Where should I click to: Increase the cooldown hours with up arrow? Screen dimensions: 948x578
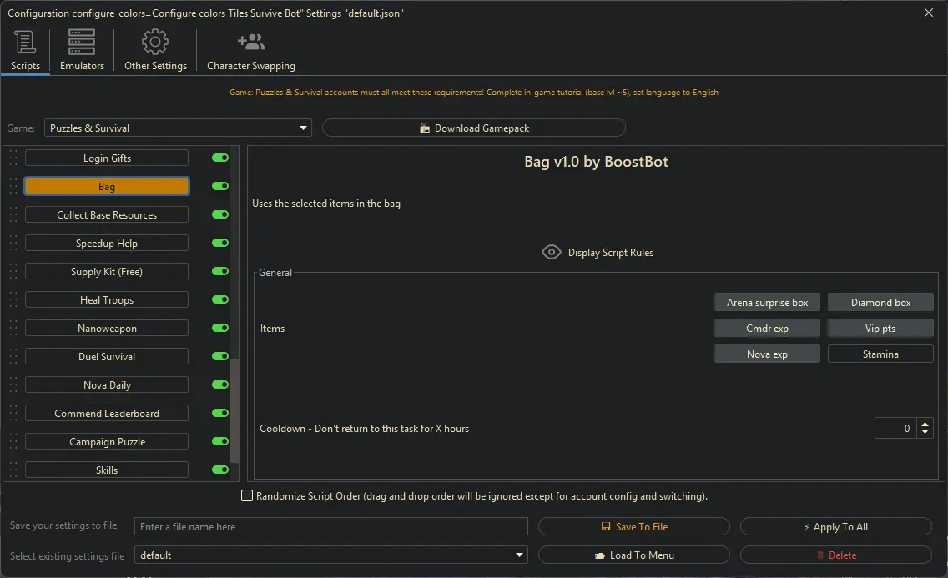coord(925,424)
